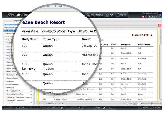
Task: Select Guest Ledger report
Action: (x=11, y=68)
